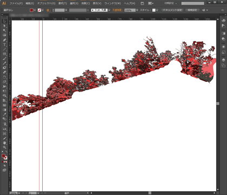This screenshot has height=195, width=227.
Task: Select the Artboard tool
Action: 4,134
